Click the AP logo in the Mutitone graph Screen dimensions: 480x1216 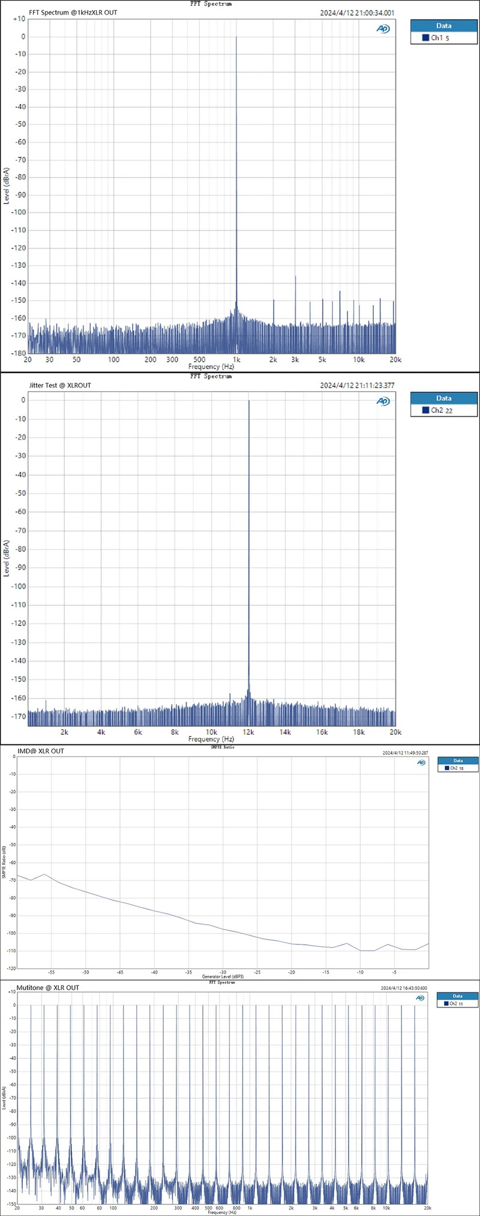[x=420, y=998]
